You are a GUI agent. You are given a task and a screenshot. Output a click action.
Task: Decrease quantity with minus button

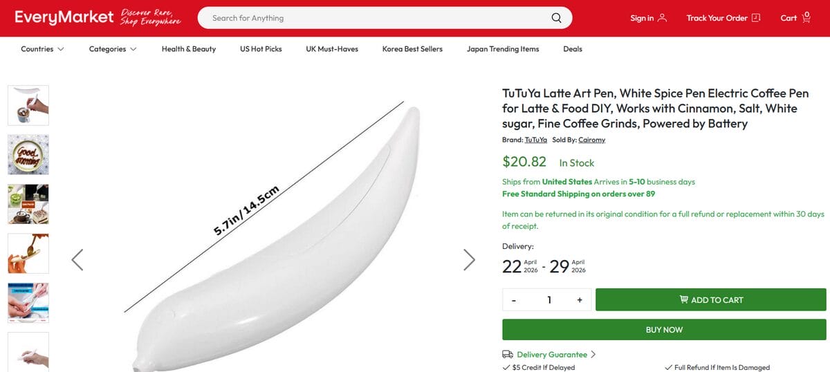click(514, 300)
